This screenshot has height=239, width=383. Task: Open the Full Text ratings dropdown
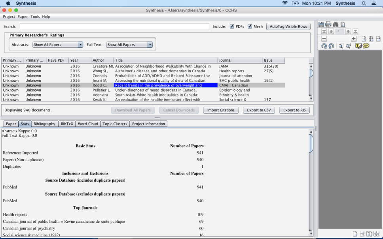(x=129, y=45)
